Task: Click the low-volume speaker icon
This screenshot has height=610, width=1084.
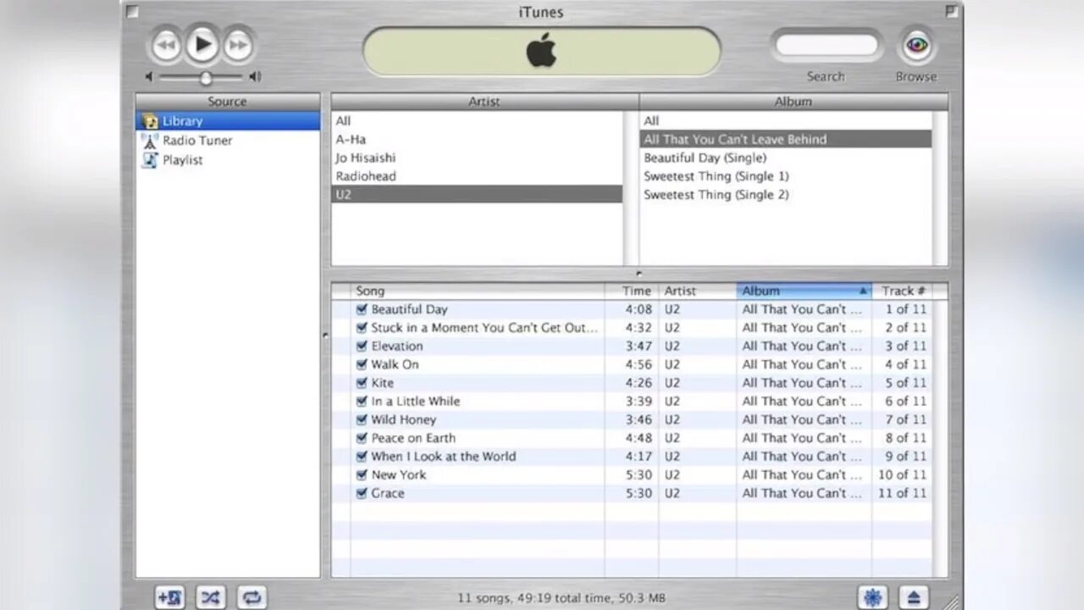Action: pyautogui.click(x=150, y=77)
